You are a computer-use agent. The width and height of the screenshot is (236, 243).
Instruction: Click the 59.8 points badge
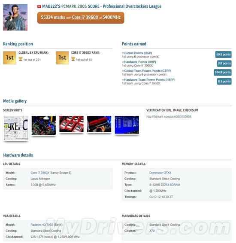(x=223, y=55)
